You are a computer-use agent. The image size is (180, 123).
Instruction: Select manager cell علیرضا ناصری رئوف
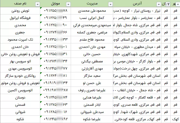[92, 90]
